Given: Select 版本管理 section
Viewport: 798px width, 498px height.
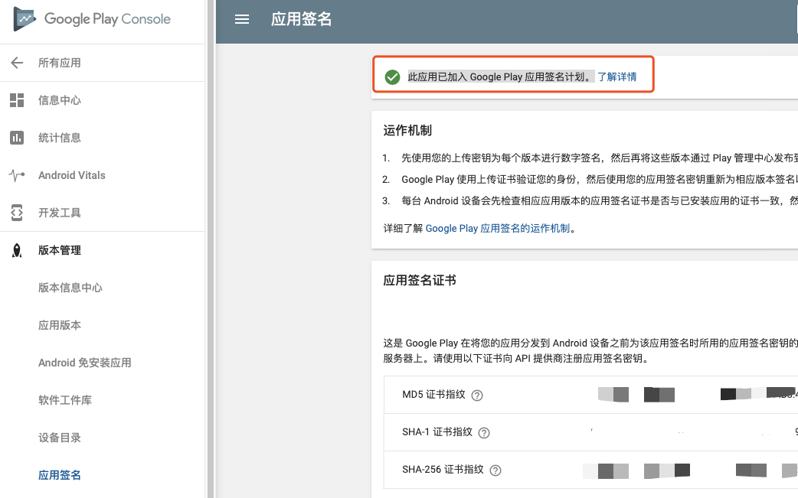Looking at the screenshot, I should click(x=60, y=250).
